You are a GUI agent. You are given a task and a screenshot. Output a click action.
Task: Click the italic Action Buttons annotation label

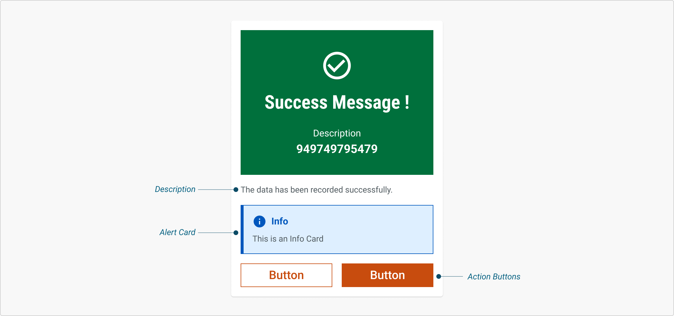click(x=494, y=277)
